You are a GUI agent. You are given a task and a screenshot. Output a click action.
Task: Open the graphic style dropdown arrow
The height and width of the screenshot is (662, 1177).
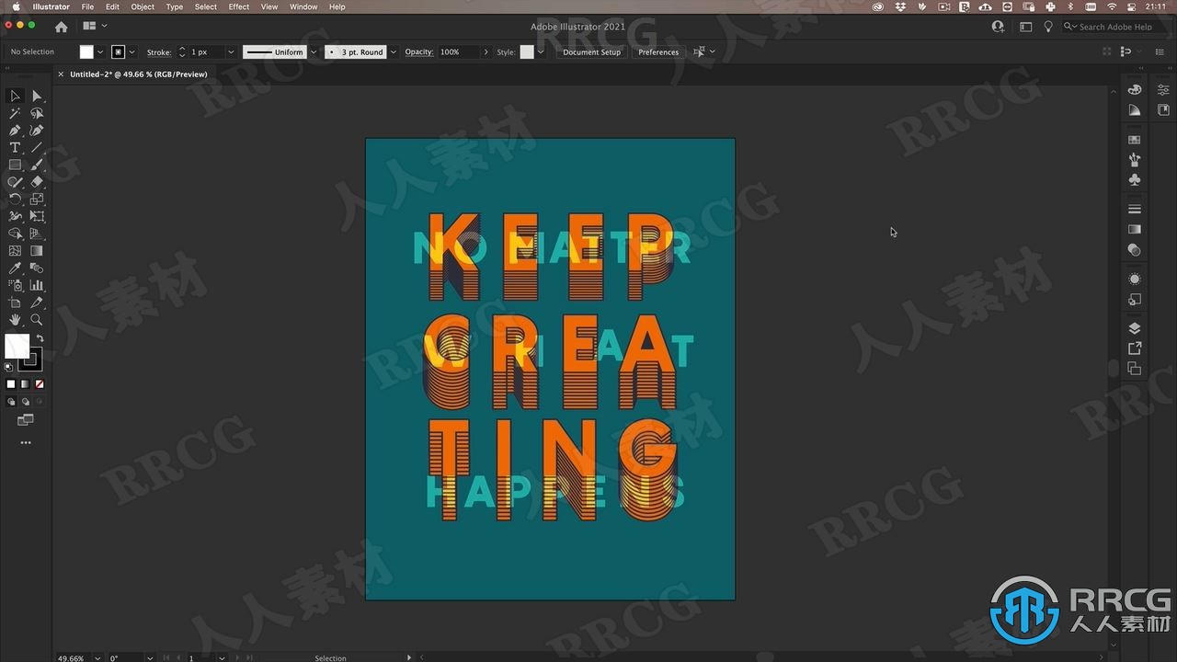click(x=541, y=52)
